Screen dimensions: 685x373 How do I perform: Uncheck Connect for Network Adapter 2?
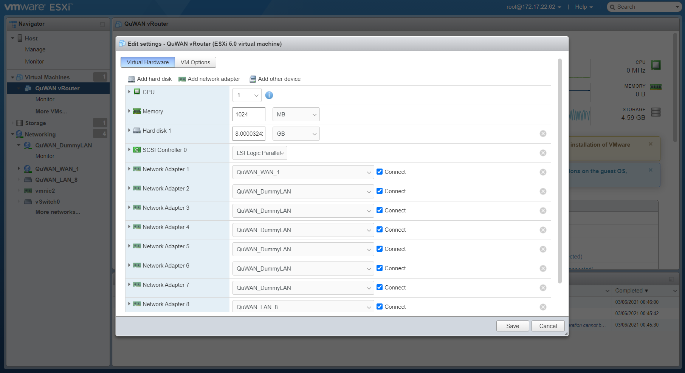(x=380, y=191)
